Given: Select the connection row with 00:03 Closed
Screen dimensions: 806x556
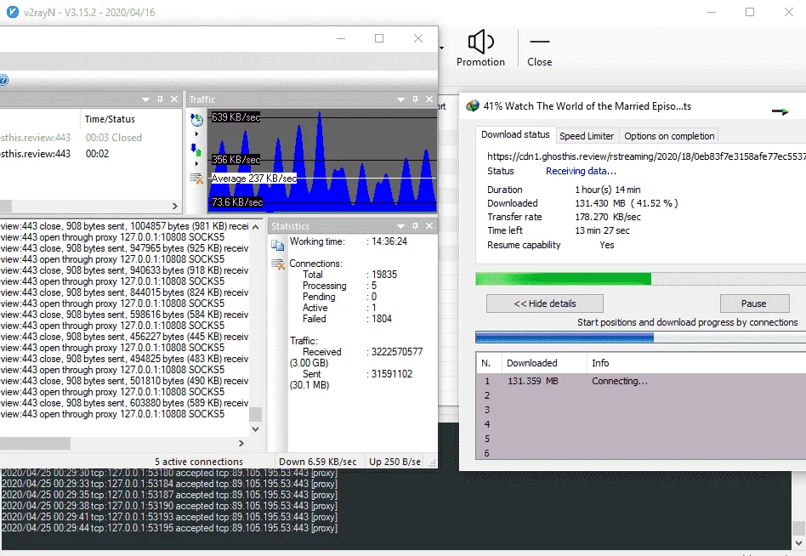Looking at the screenshot, I should point(90,138).
